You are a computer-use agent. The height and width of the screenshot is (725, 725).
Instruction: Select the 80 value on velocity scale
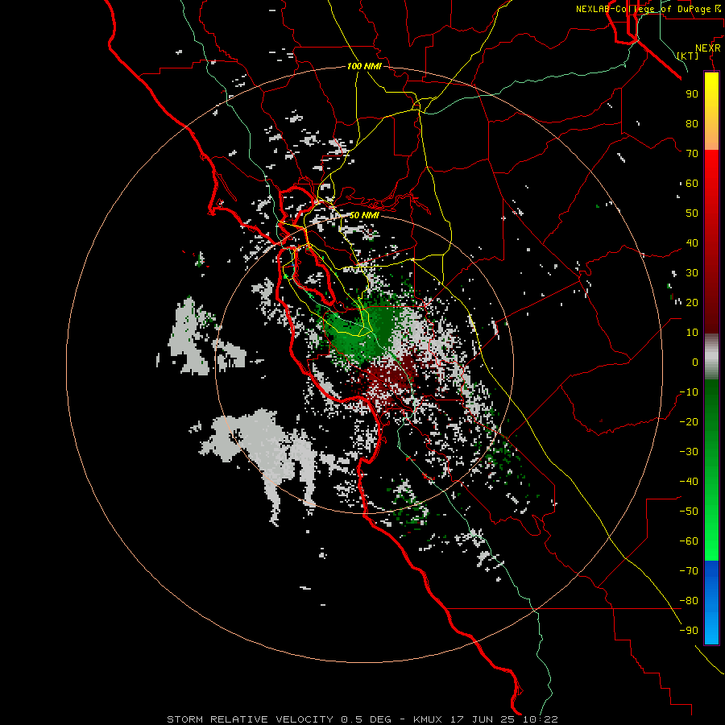coord(692,124)
